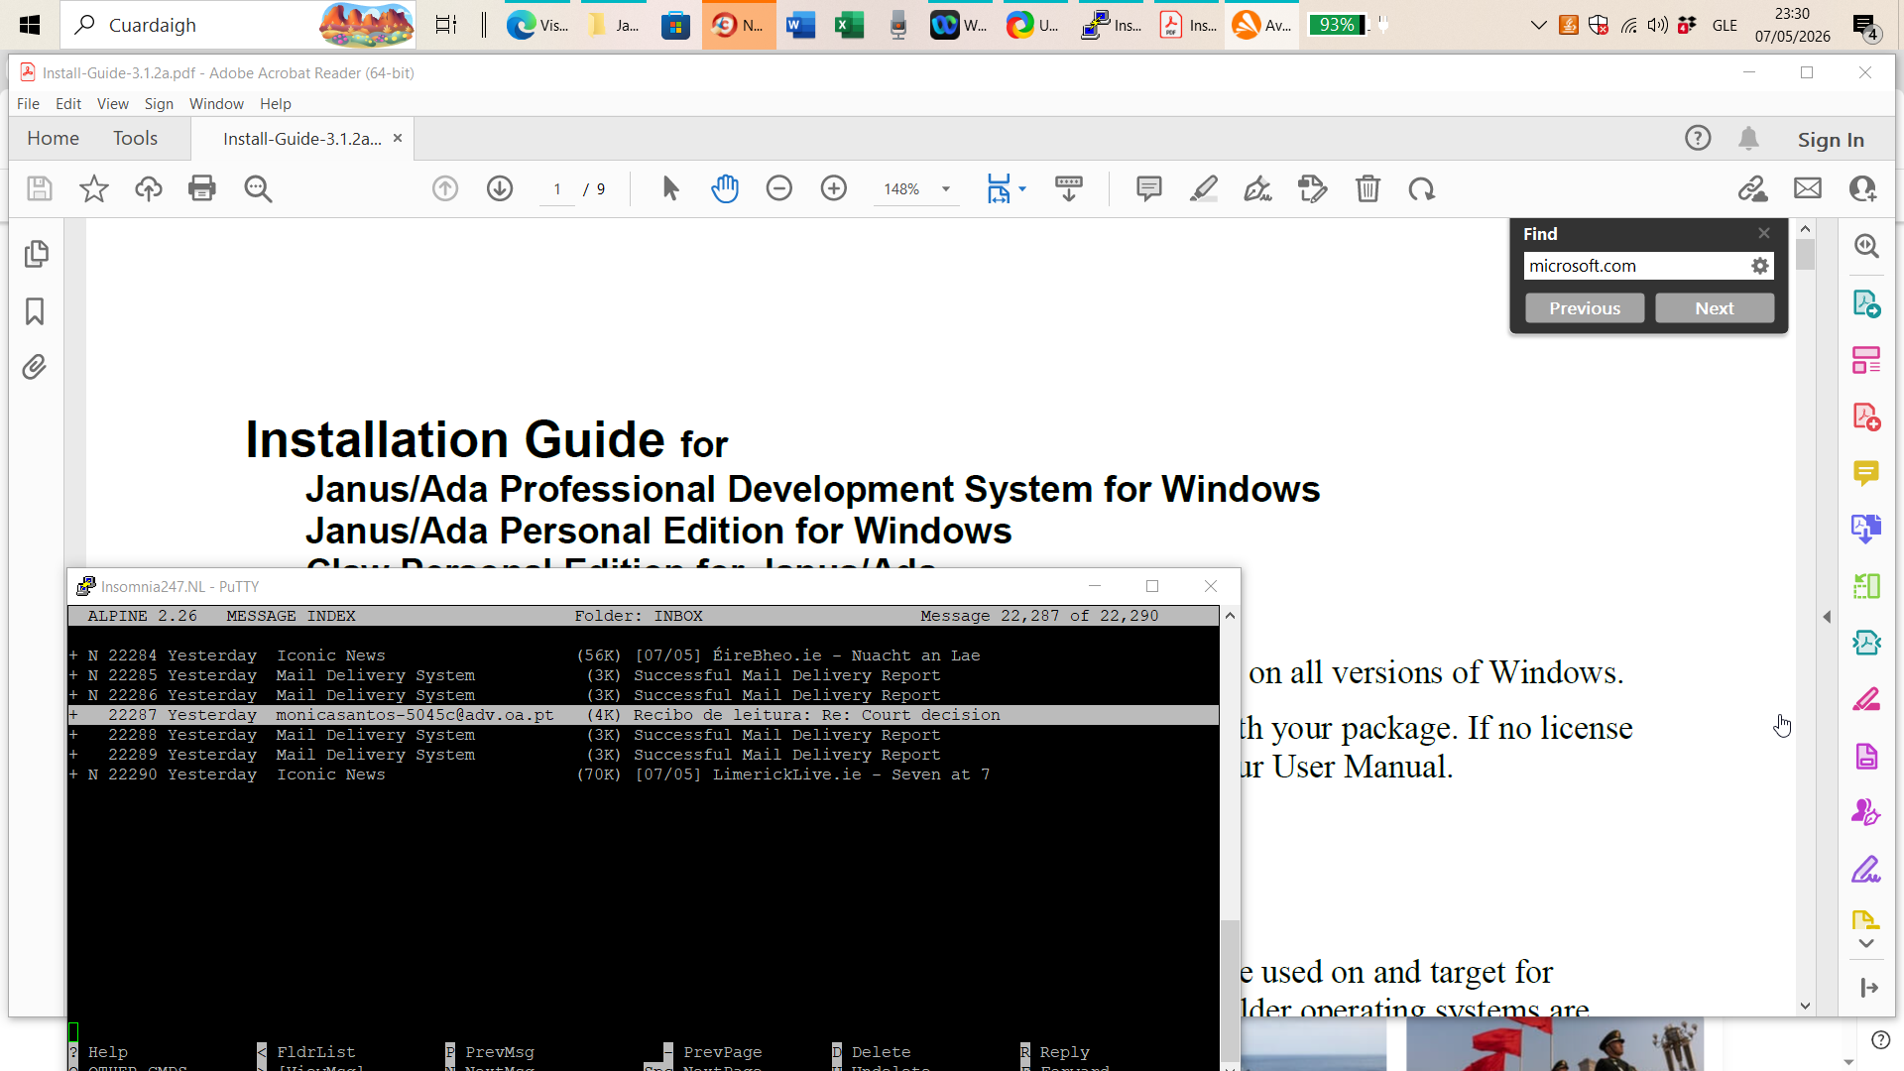
Task: Select message 22290 LimerickLive.ie in Alpine
Action: [644, 774]
